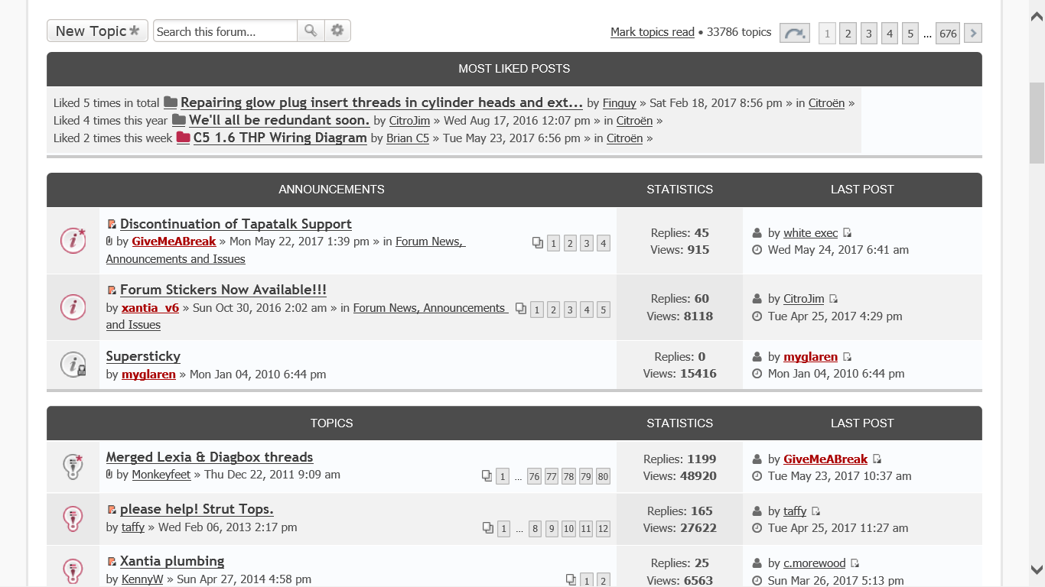Click the search magnifier icon

point(311,31)
